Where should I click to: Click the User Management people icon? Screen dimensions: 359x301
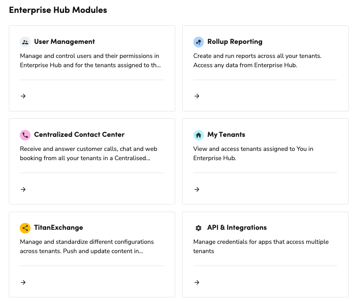[25, 42]
